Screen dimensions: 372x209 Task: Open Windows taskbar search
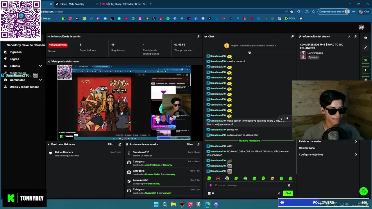click(x=165, y=204)
